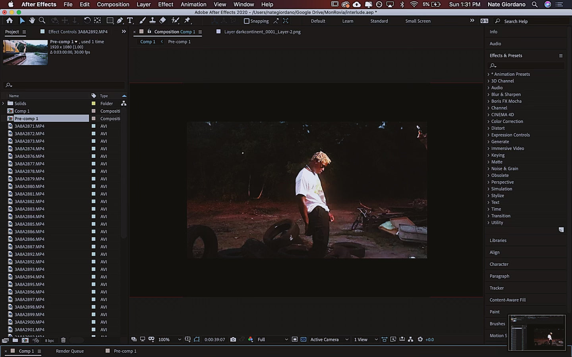
Task: Switch to Effect Controls 3A8A2892.MP4 tab
Action: pyautogui.click(x=78, y=32)
